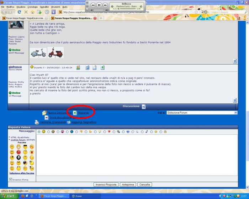
Task: Bookmark this page with address bar star
Action: tap(196, 12)
